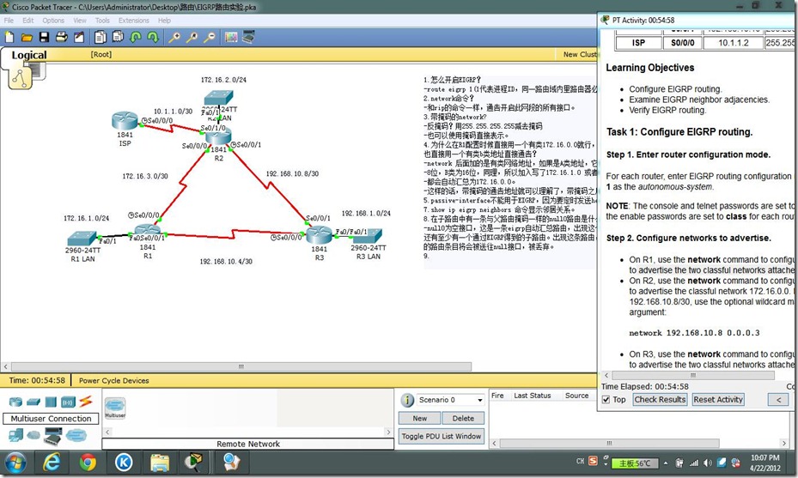This screenshot has width=798, height=478.
Task: Select the Routers device category icon
Action: [x=15, y=402]
